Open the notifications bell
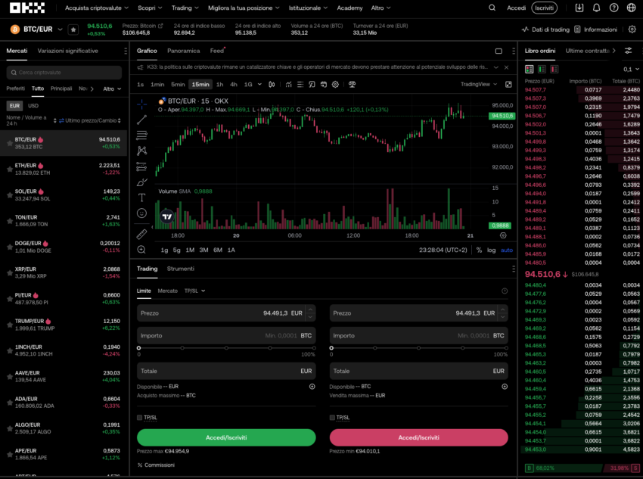Screen dimensions: 643x479 point(596,8)
